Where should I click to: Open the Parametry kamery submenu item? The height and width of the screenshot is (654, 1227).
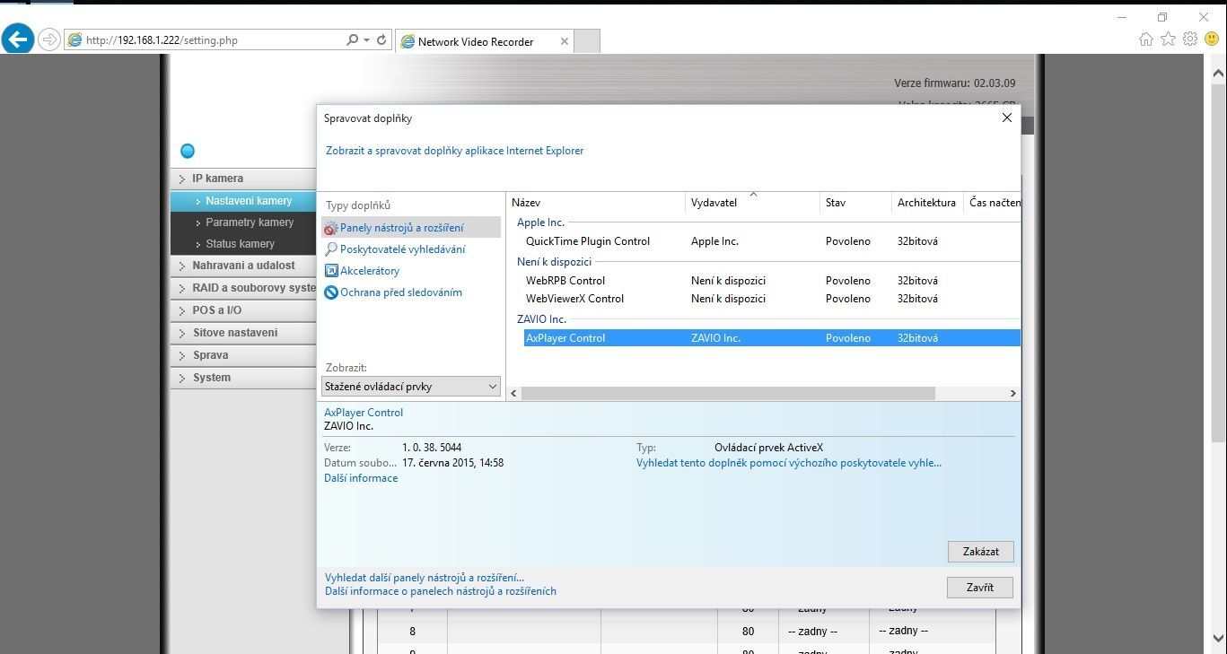click(x=250, y=222)
